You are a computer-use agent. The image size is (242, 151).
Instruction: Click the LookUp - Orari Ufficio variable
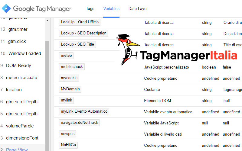[x=80, y=22]
